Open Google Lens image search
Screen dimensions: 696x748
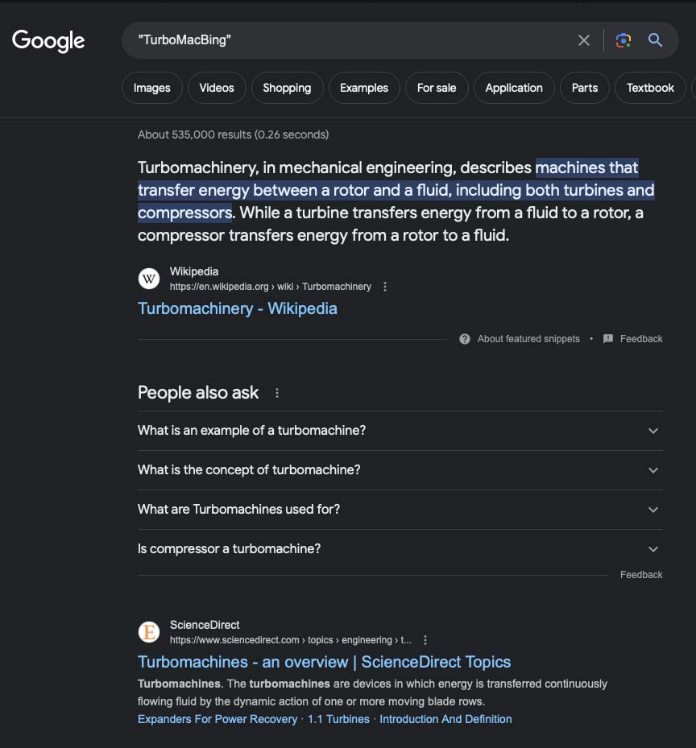[x=622, y=40]
